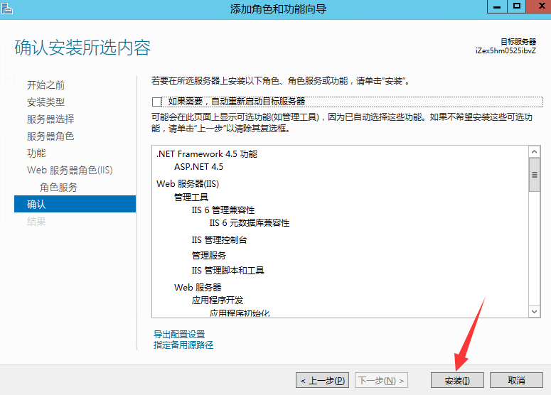
Task: Open the 导出配置设置 link
Action: [179, 334]
